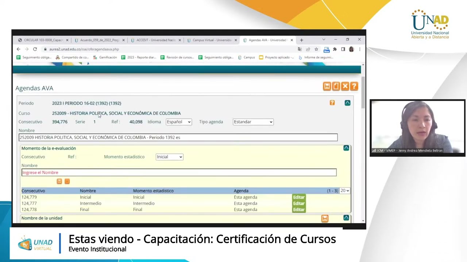Screen dimensions: 467x262
Task: Open a new browser tab with plus button
Action: point(301,40)
